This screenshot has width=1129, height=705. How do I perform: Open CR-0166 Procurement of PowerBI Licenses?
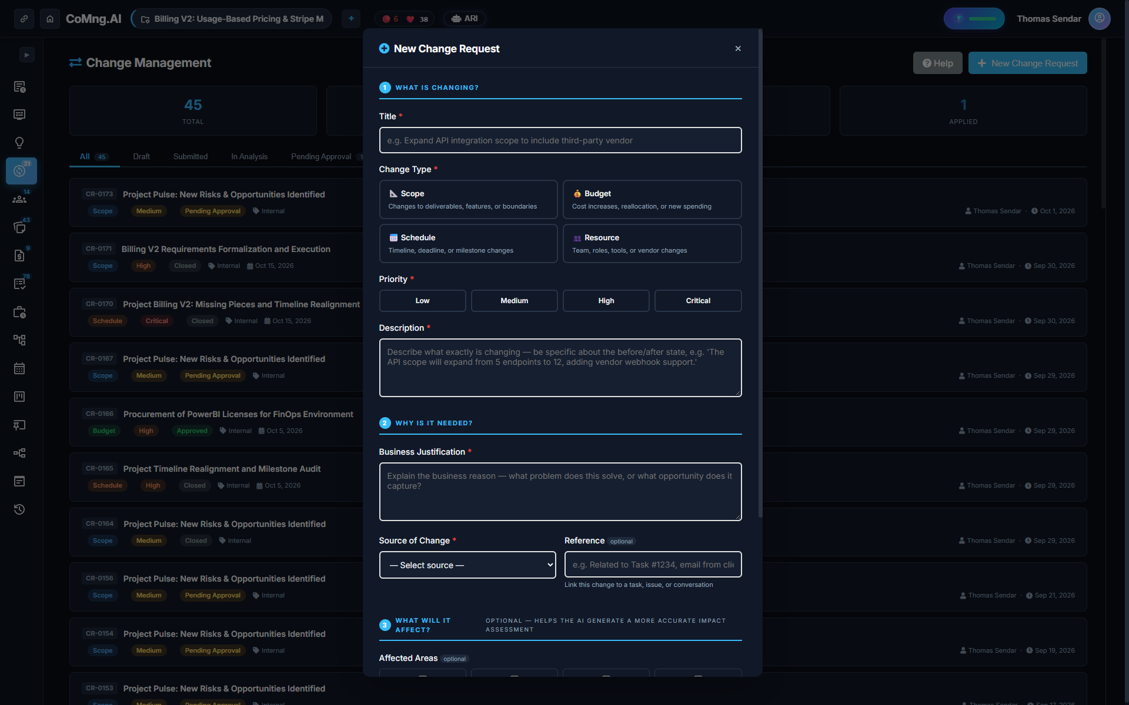pyautogui.click(x=238, y=414)
